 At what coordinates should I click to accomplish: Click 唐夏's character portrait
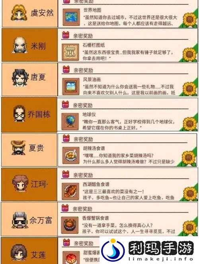[x=20, y=78]
